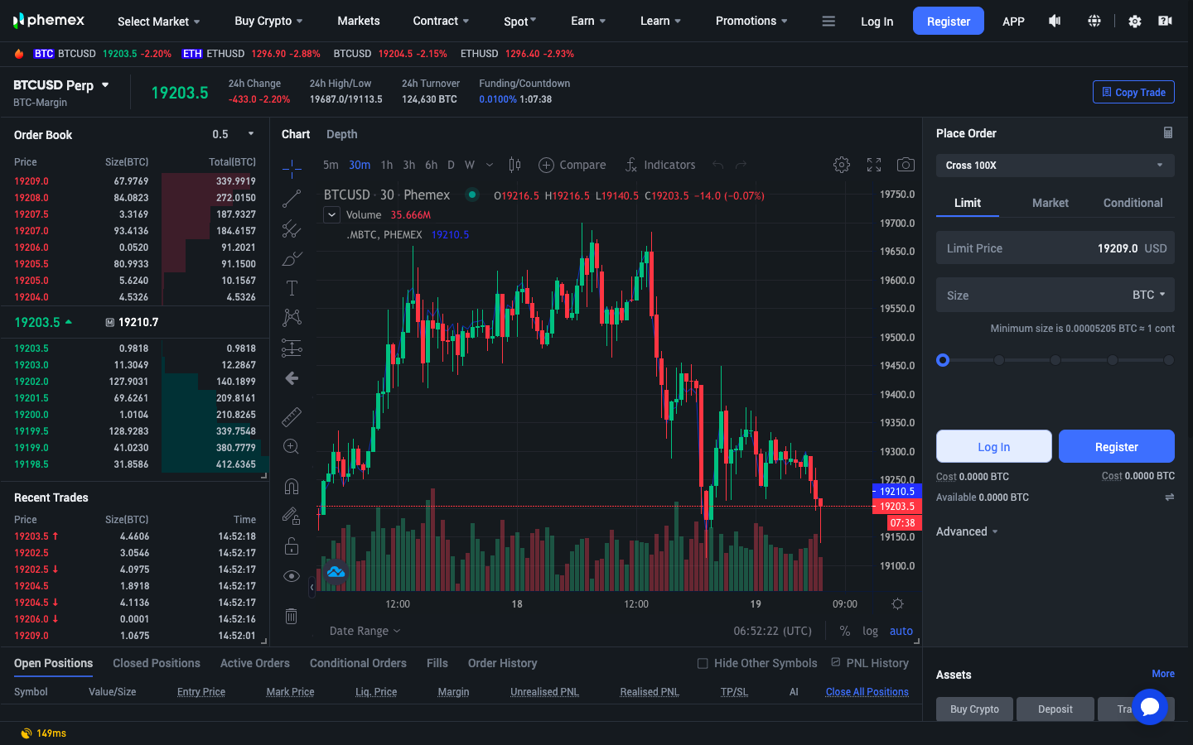
Task: Remove all drawings with trash icon
Action: coord(291,616)
